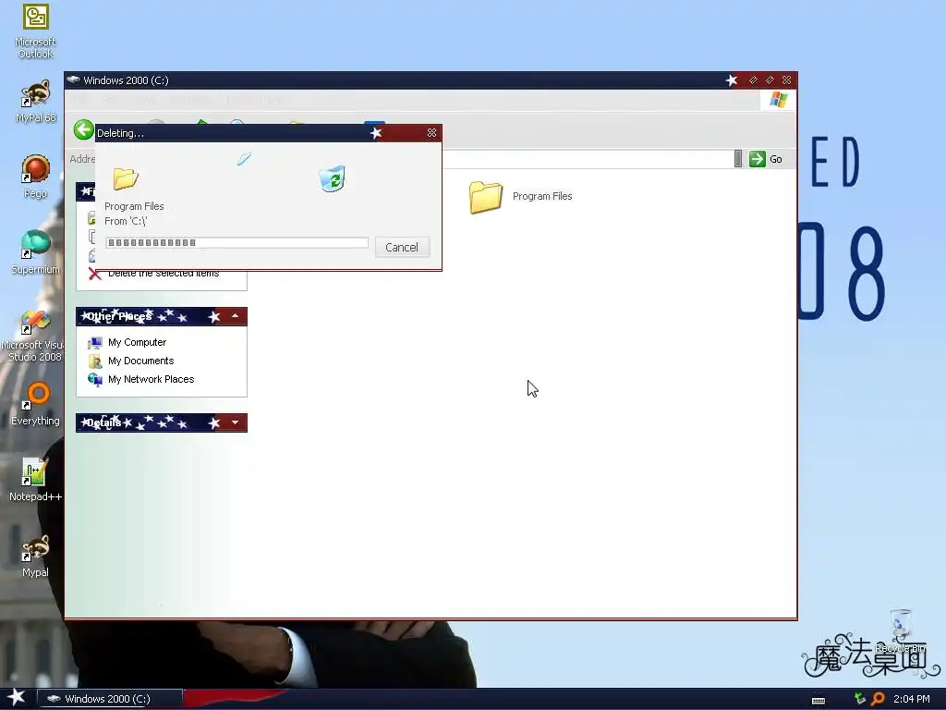Click green safely remove hardware tray icon
Screen dimensions: 946x710
tap(860, 699)
